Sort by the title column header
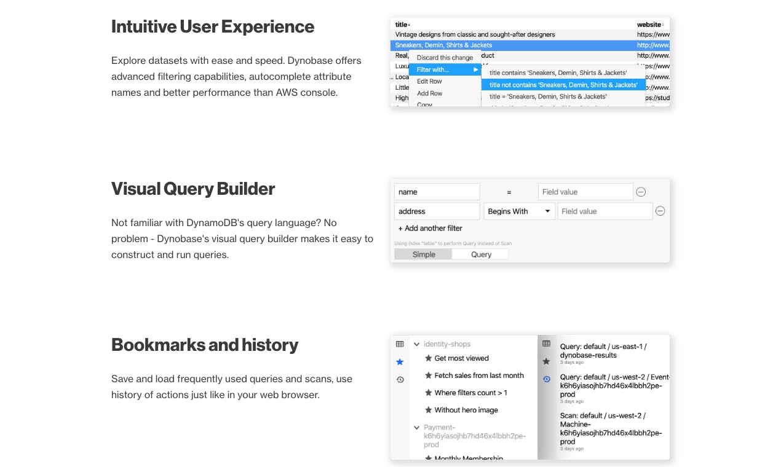Viewport: 781px width, 467px height. [402, 25]
